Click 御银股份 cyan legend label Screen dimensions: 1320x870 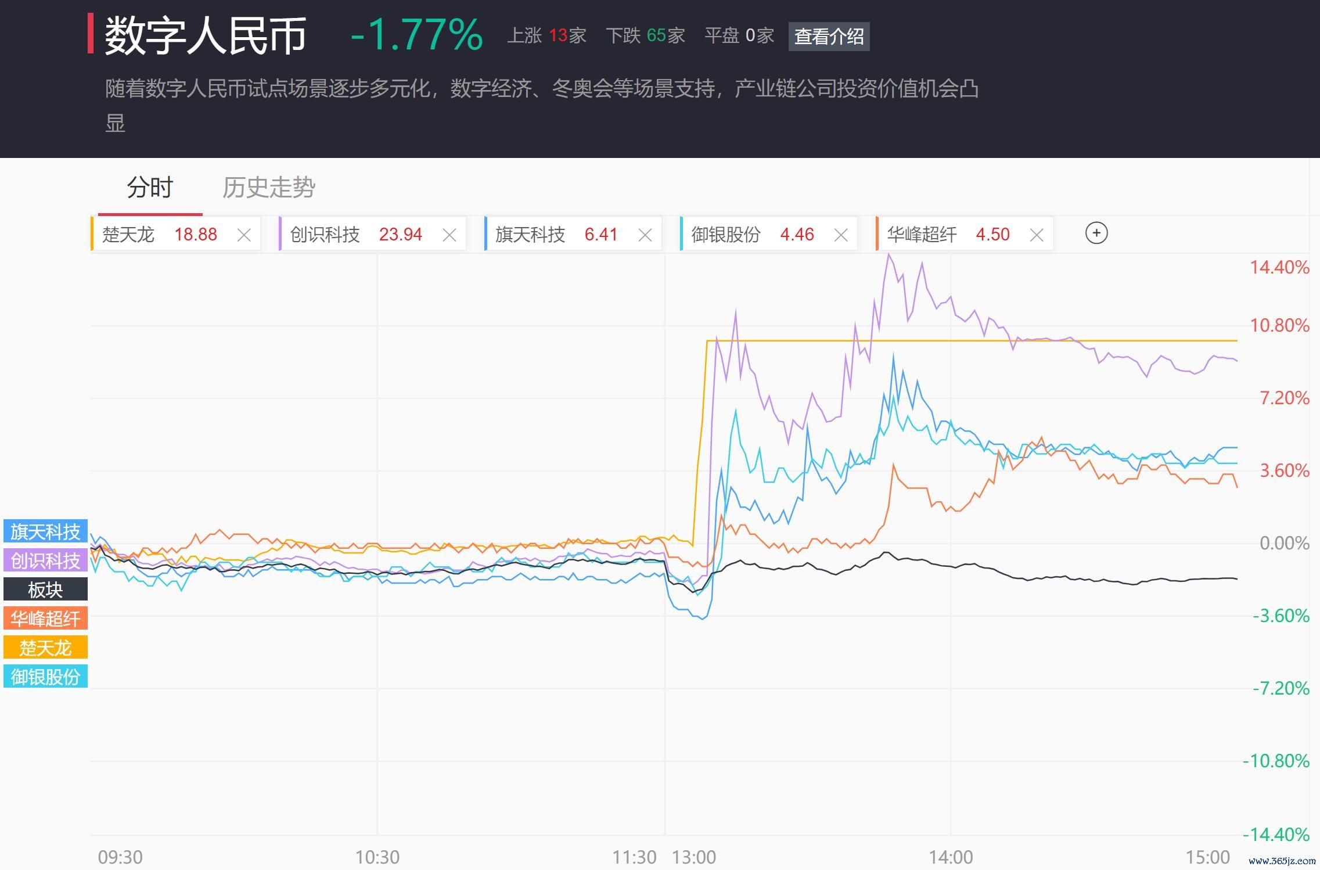pyautogui.click(x=45, y=677)
